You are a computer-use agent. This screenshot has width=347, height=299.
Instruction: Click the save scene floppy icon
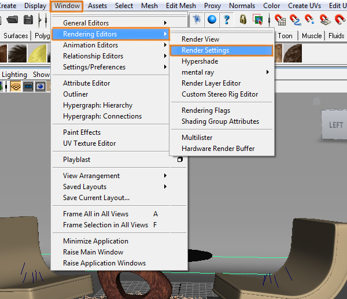(28, 20)
